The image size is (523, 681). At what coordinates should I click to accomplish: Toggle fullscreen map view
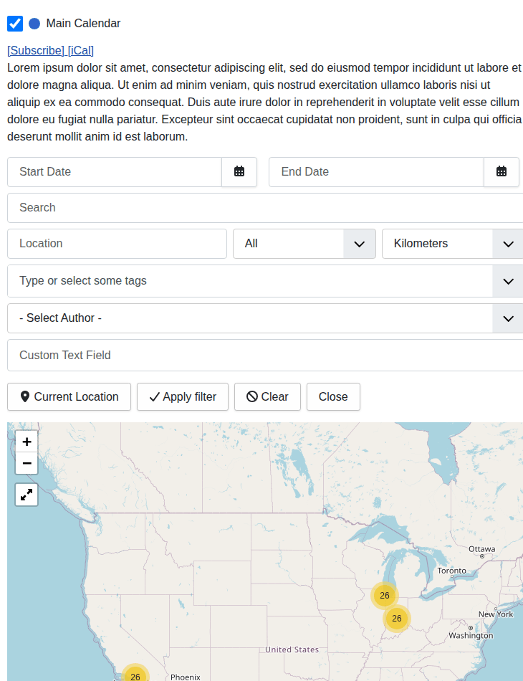click(27, 495)
